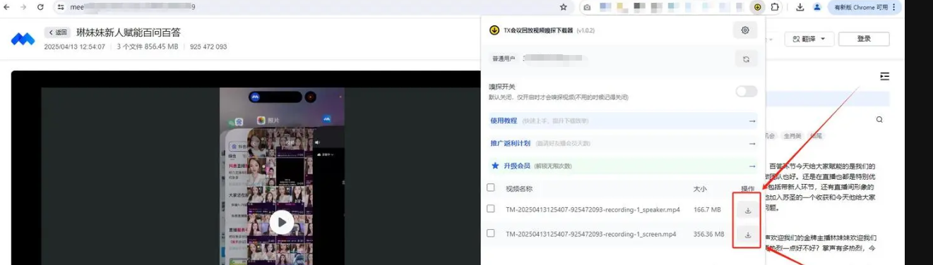This screenshot has width=933, height=265.
Task: Click the 生肖类 topic tag
Action: (792, 136)
